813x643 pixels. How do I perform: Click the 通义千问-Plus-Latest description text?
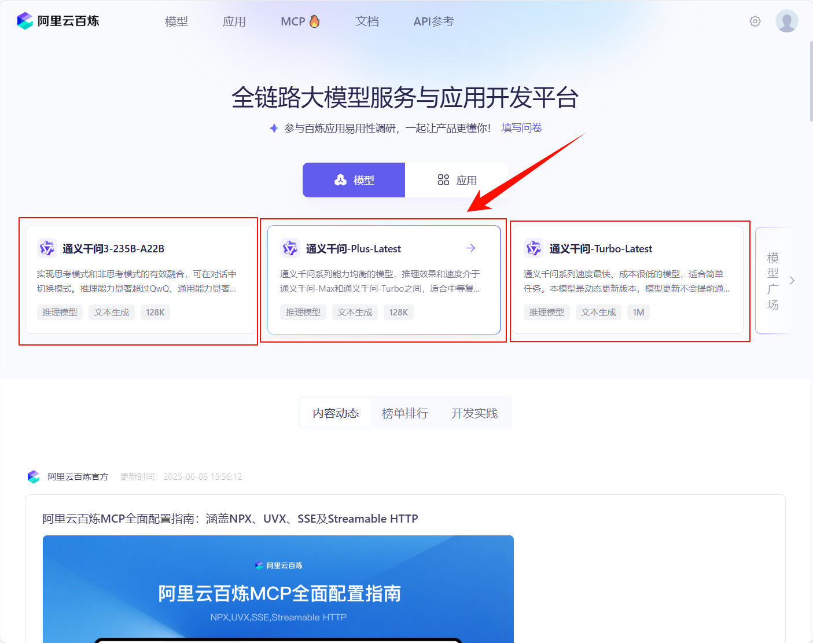(x=380, y=281)
